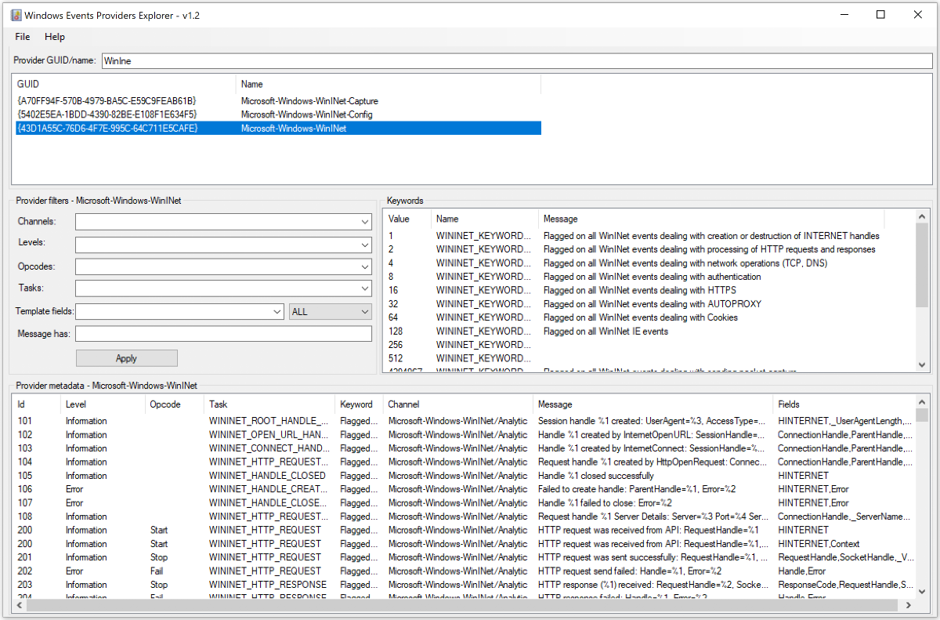
Task: Select the Microsoft-Windows-WinINet-Config provider name
Action: tap(306, 114)
